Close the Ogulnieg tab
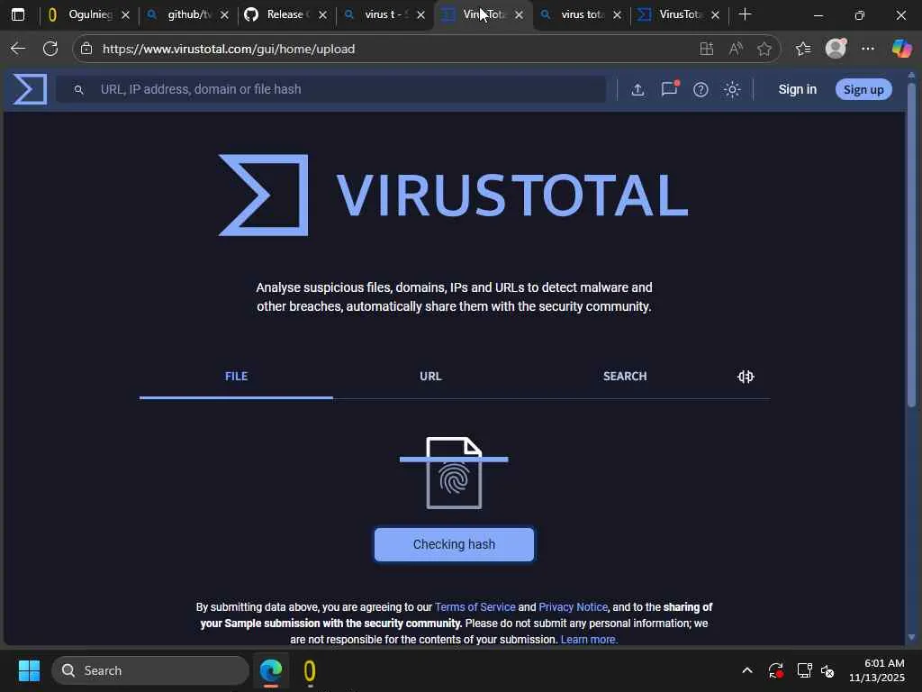This screenshot has height=692, width=922. pyautogui.click(x=125, y=15)
